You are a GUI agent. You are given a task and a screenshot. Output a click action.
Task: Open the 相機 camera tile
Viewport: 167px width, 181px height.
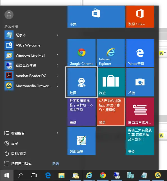click(140, 82)
